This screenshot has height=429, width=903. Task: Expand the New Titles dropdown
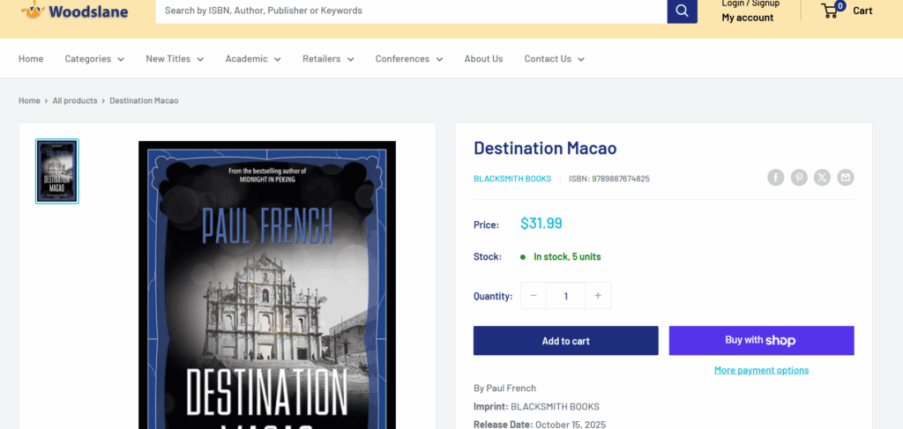click(175, 59)
